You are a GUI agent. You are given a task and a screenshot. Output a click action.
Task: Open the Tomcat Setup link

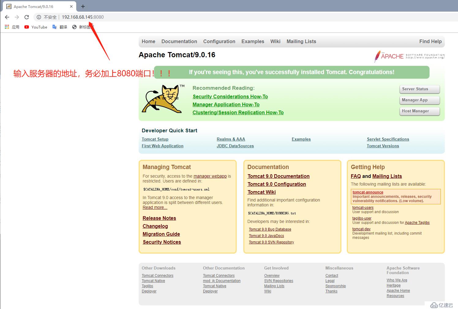(155, 139)
